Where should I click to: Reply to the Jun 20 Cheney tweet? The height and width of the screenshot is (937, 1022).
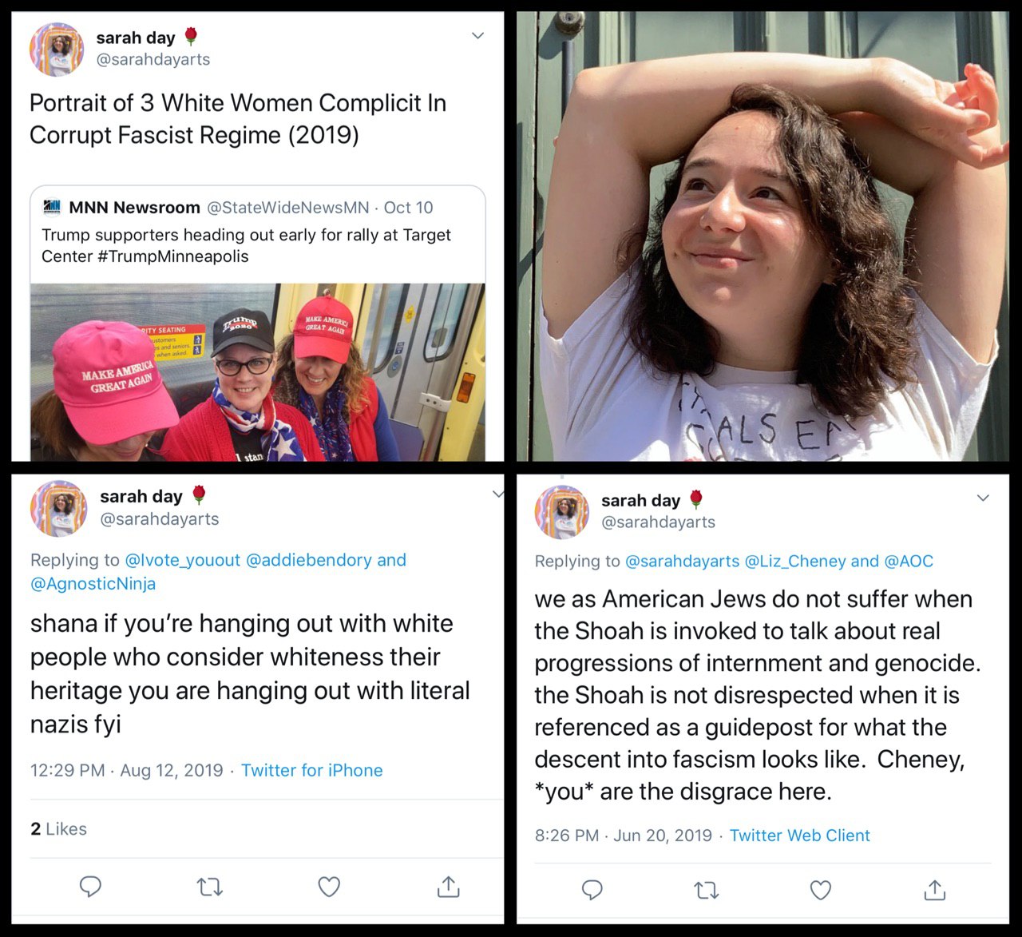click(592, 890)
